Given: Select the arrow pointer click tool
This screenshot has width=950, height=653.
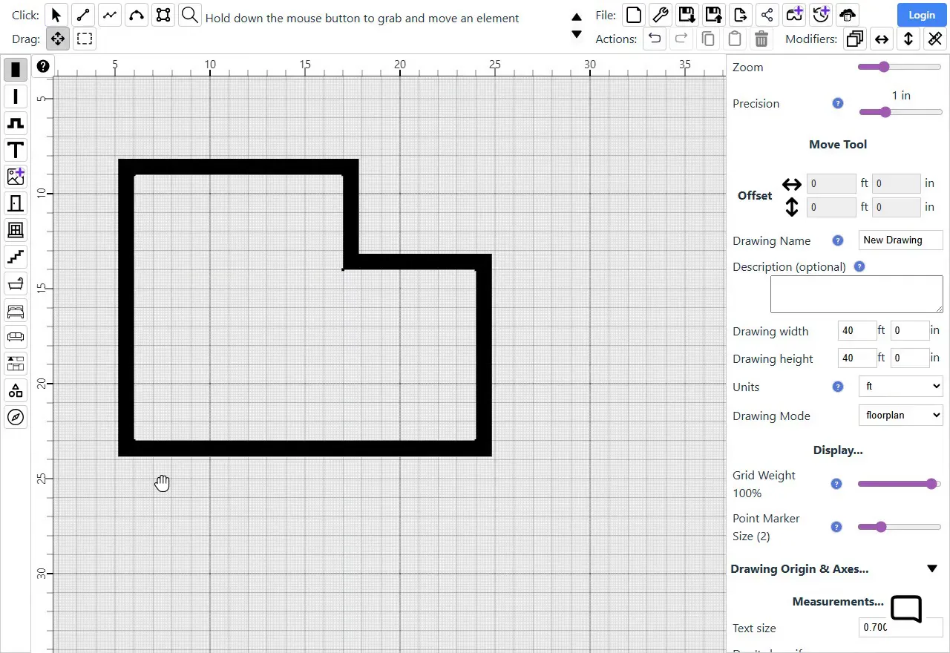Looking at the screenshot, I should pos(56,15).
